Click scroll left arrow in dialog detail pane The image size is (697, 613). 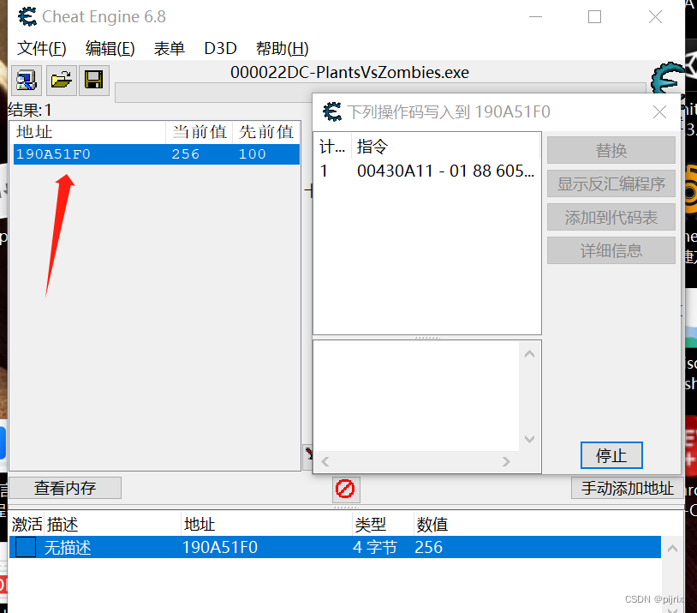(x=325, y=461)
